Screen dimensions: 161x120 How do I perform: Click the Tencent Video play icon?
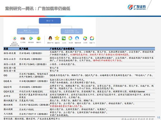click(31, 38)
